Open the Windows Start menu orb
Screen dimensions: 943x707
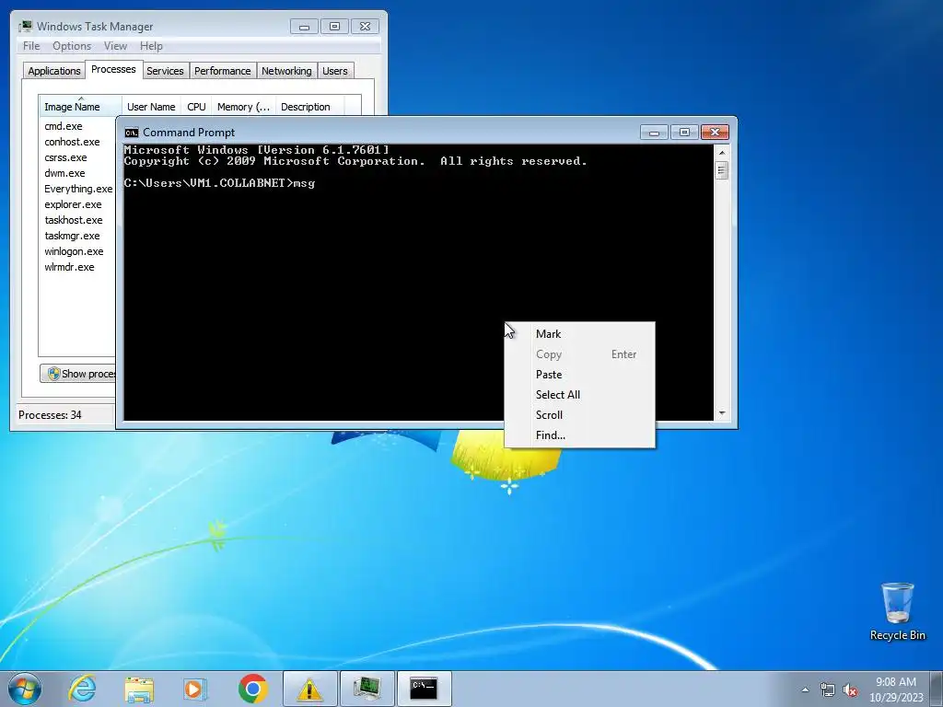tap(25, 689)
